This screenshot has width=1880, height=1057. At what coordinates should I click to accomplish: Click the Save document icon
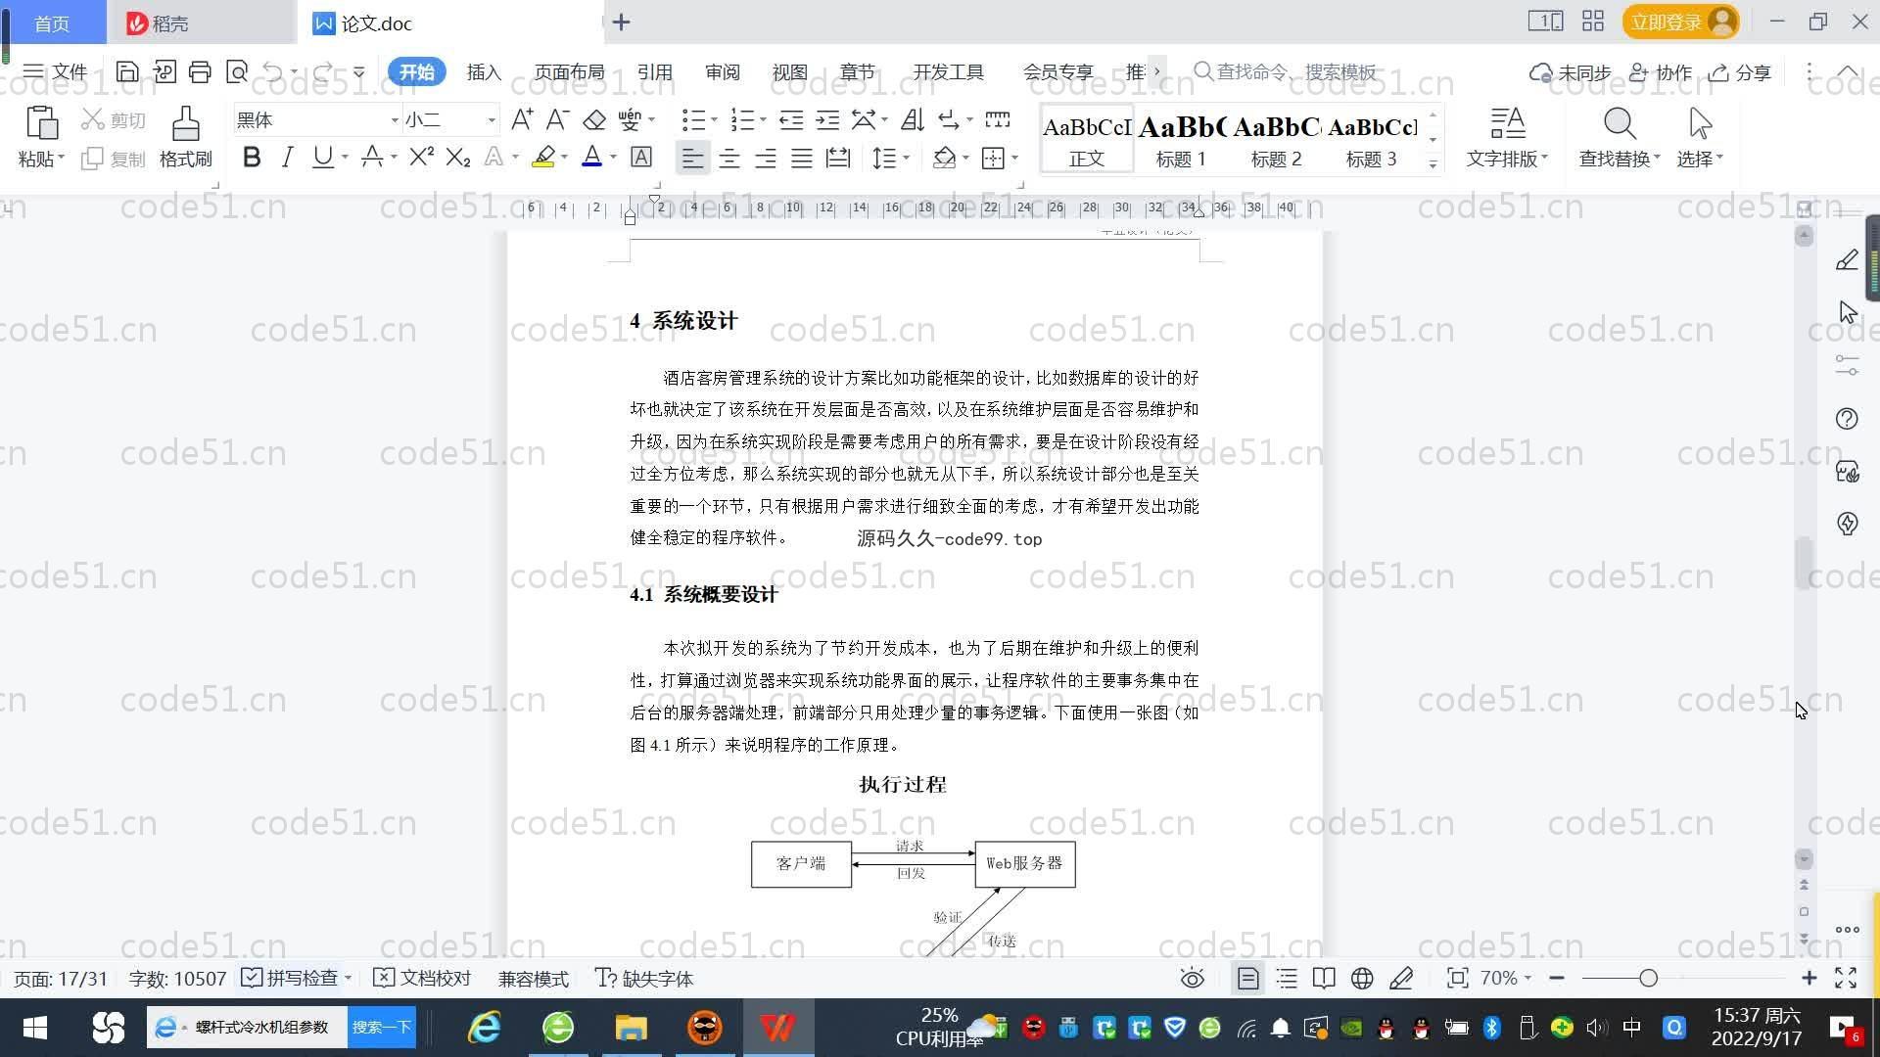coord(126,71)
